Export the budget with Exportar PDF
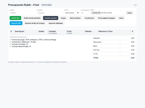Viewport: 145px width, 108px height. click(16, 23)
